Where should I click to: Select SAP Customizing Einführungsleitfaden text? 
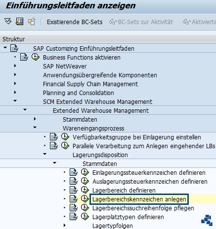(x=84, y=49)
